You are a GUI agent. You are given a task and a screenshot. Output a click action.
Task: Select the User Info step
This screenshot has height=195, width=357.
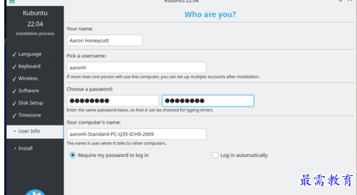(x=29, y=131)
